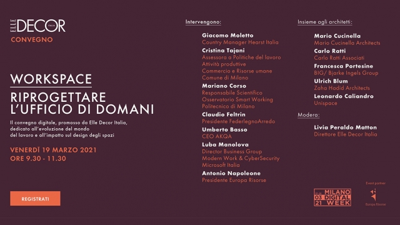400x225 pixels.
Task: Click BIG/ Bjarke Ingels Group text
Action: [x=346, y=73]
